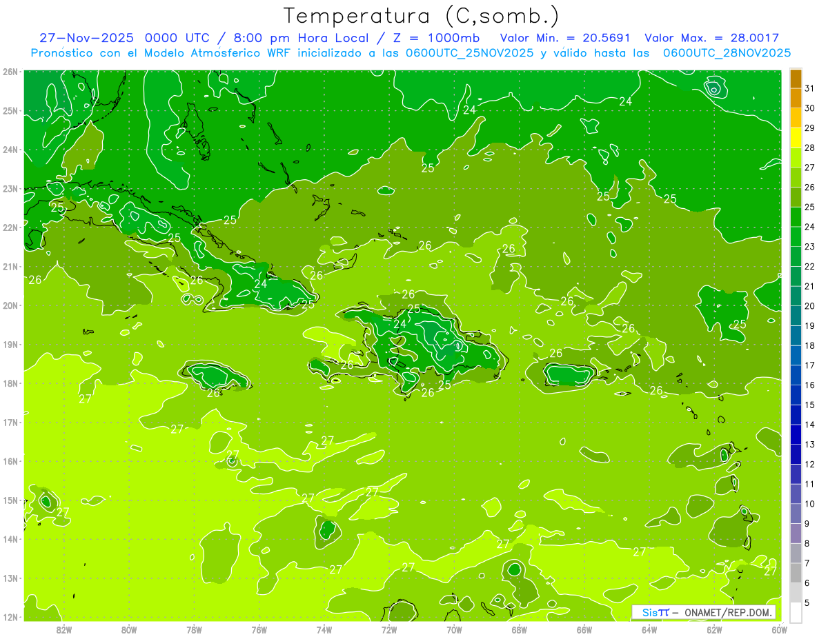This screenshot has width=828, height=639.
Task: Click the 62W longitude axis label
Action: pyautogui.click(x=714, y=629)
